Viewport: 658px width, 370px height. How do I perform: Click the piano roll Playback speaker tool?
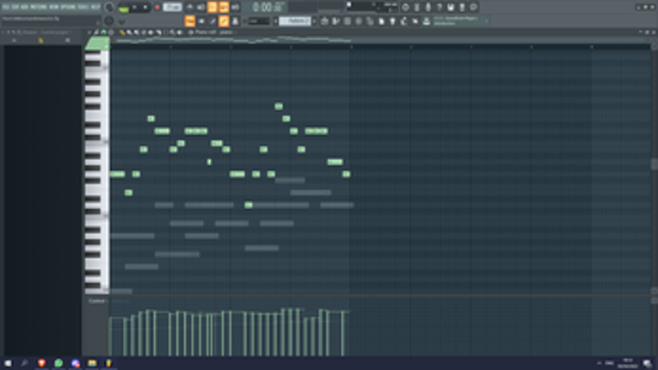pos(180,33)
